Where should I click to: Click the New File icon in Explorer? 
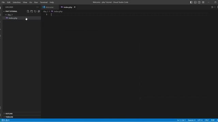click(x=28, y=11)
